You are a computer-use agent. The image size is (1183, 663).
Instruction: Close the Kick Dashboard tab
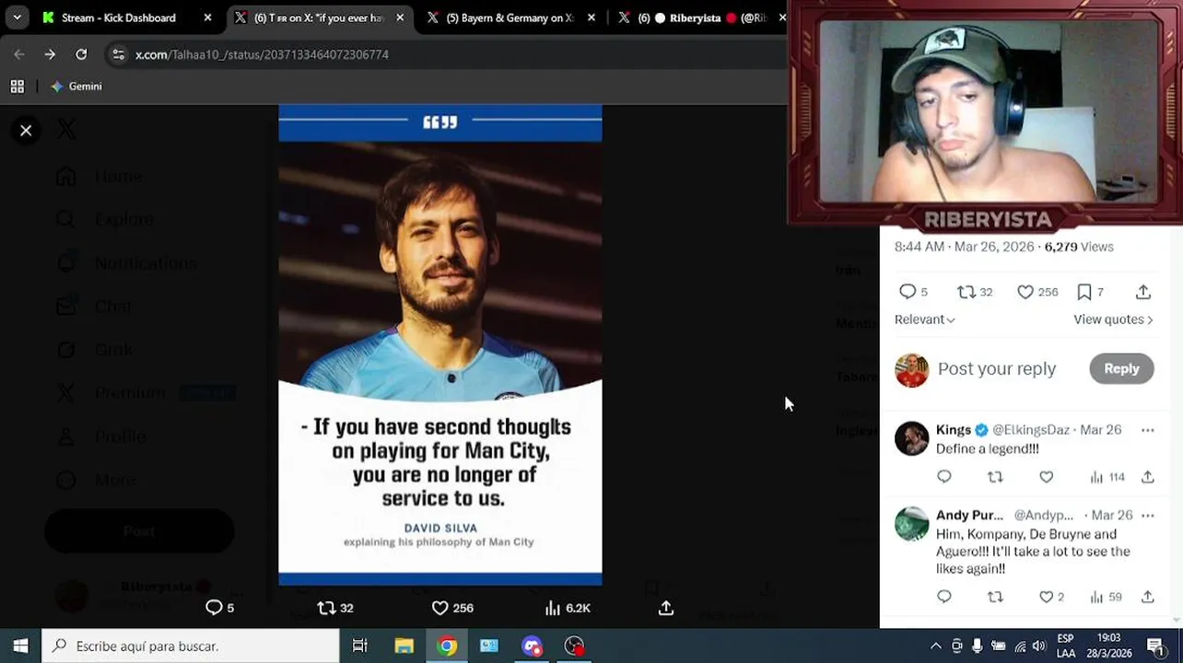207,17
